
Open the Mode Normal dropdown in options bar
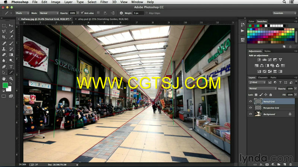pyautogui.click(x=49, y=13)
